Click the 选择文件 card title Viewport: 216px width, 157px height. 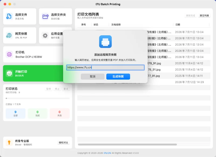tap(21, 15)
